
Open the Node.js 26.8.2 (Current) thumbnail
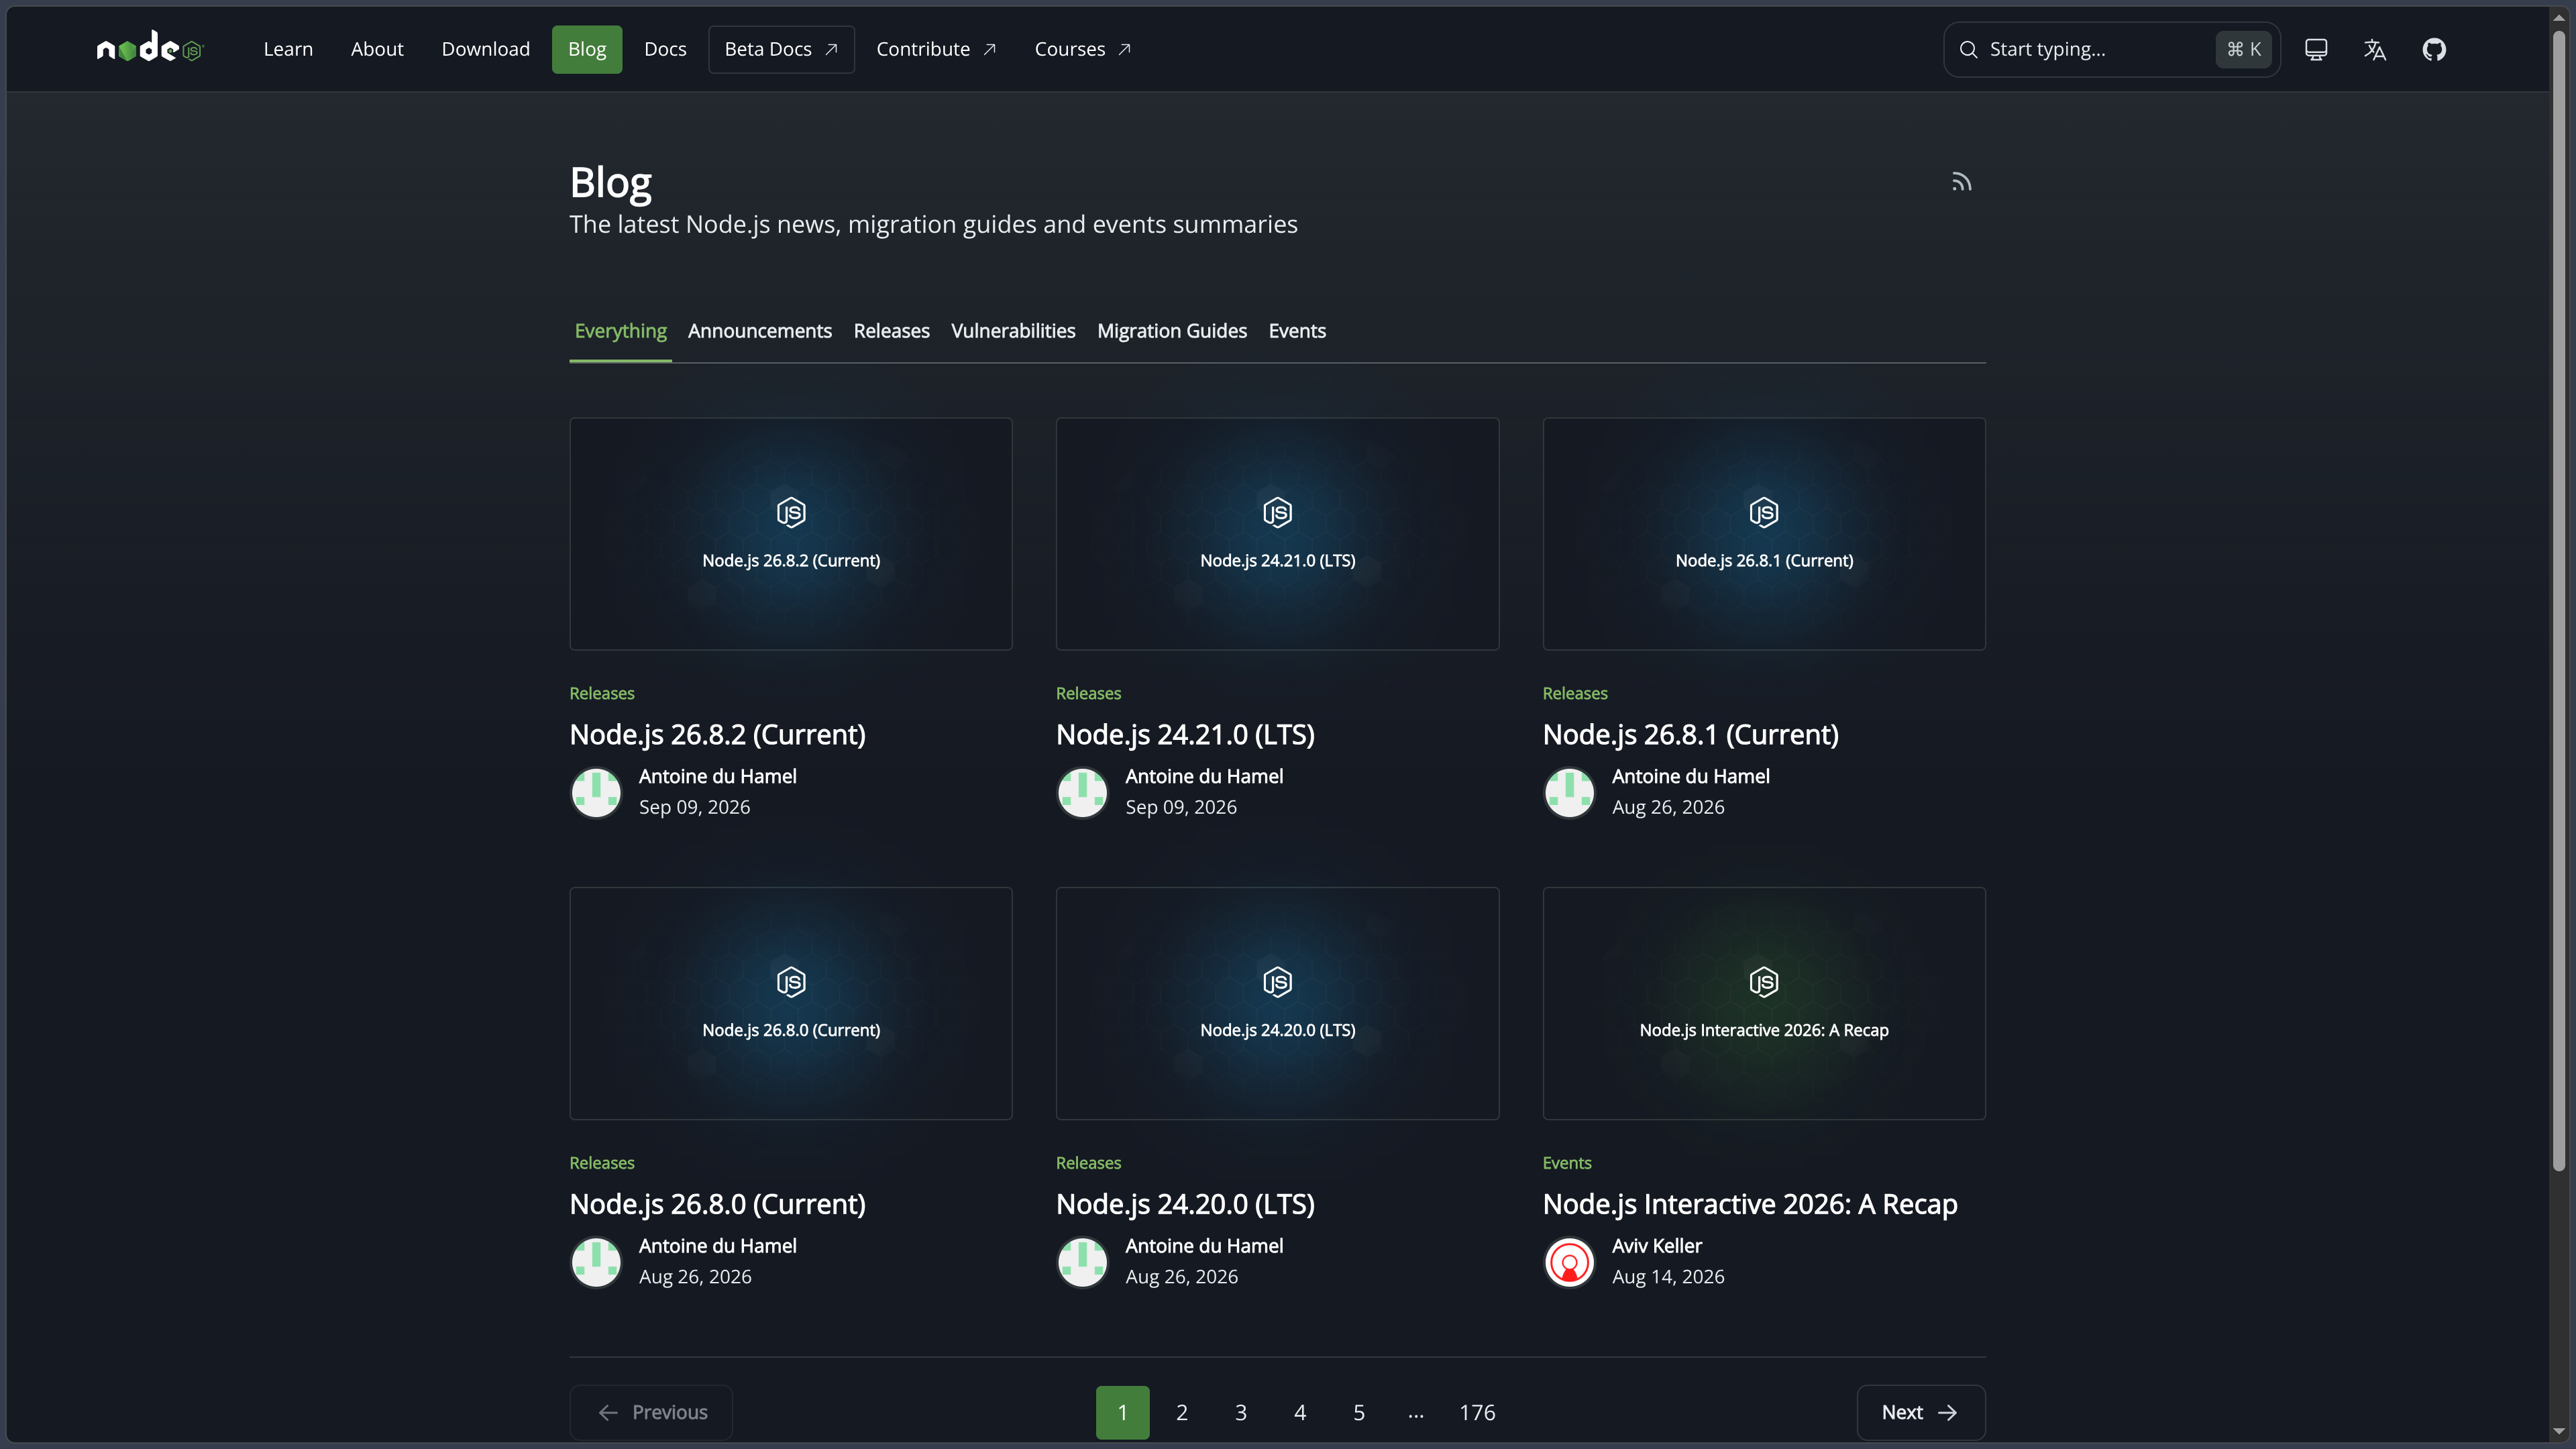click(791, 534)
